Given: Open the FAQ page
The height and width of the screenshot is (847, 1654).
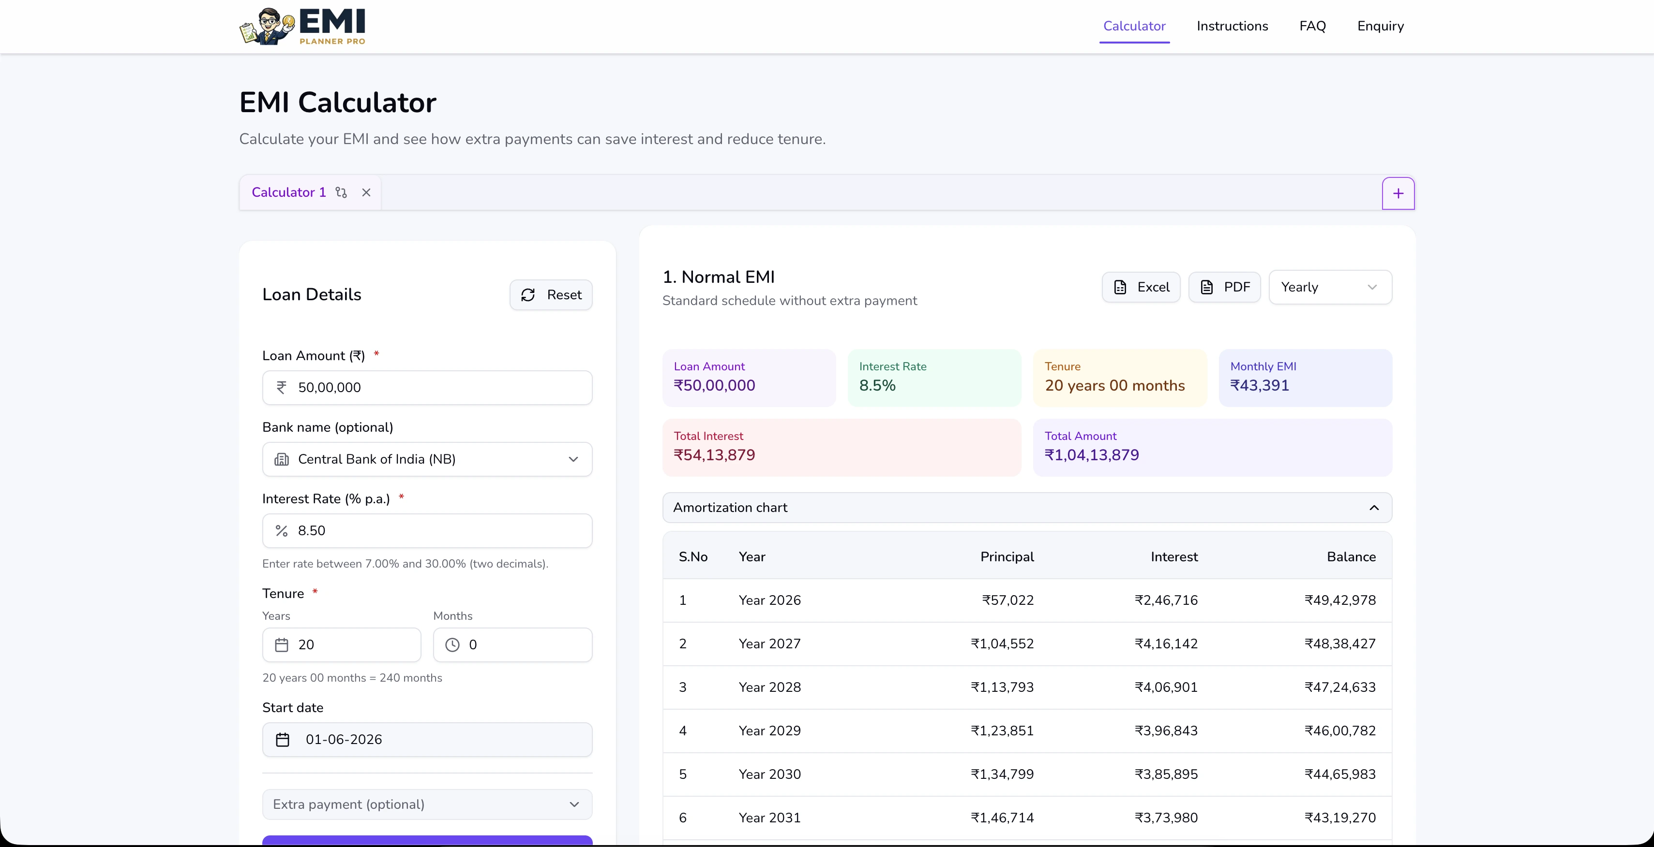Looking at the screenshot, I should [1312, 26].
